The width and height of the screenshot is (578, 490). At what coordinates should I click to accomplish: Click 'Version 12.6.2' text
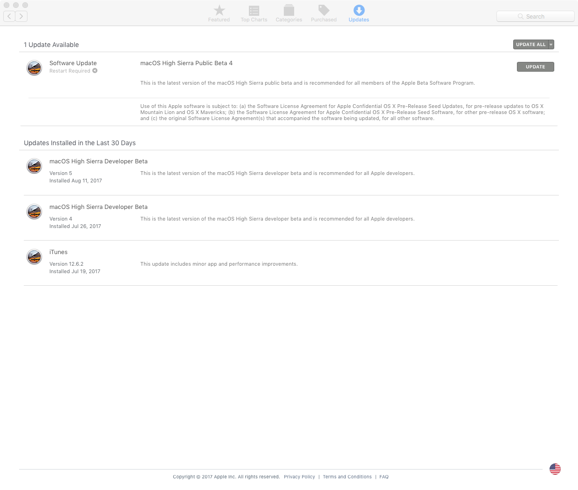coord(66,264)
